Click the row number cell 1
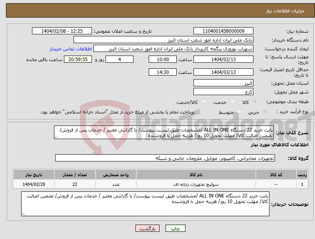 tap(302, 184)
